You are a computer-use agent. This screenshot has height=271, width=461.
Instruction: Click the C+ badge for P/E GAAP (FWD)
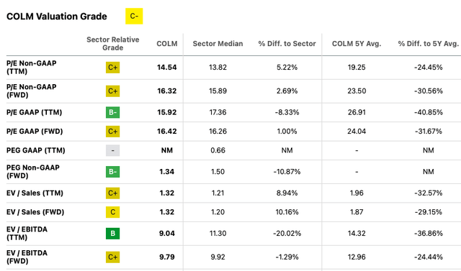pyautogui.click(x=113, y=132)
